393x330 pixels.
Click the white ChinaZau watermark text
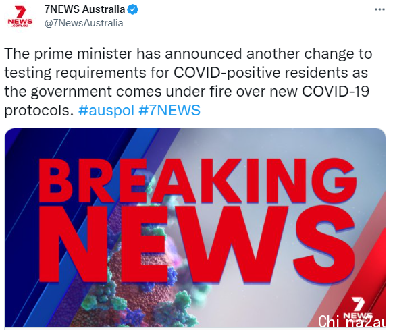(352, 321)
